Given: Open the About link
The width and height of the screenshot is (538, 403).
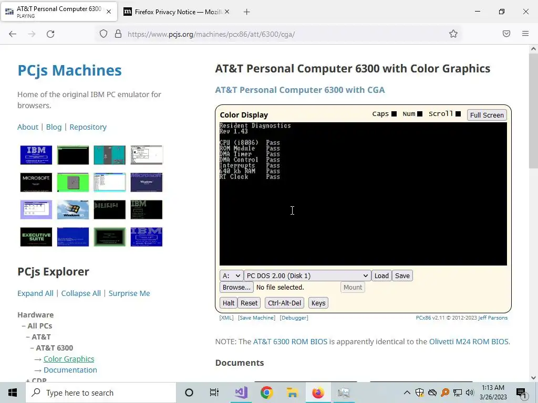Looking at the screenshot, I should (28, 127).
